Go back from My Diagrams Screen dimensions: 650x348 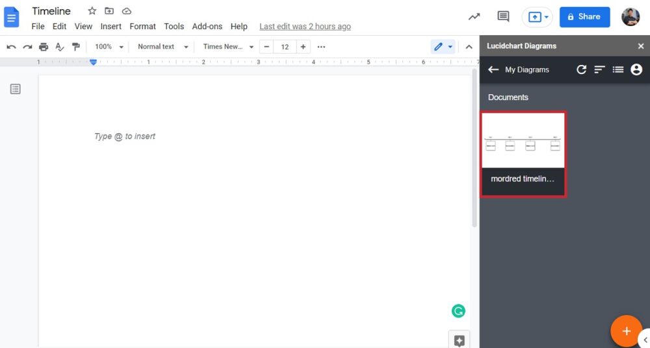tap(493, 69)
